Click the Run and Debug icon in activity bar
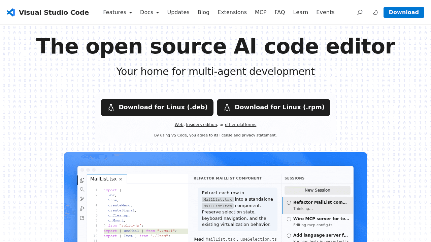The image size is (431, 242). tap(82, 208)
